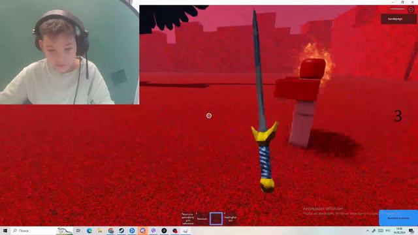Minimize the game window

point(393,2)
